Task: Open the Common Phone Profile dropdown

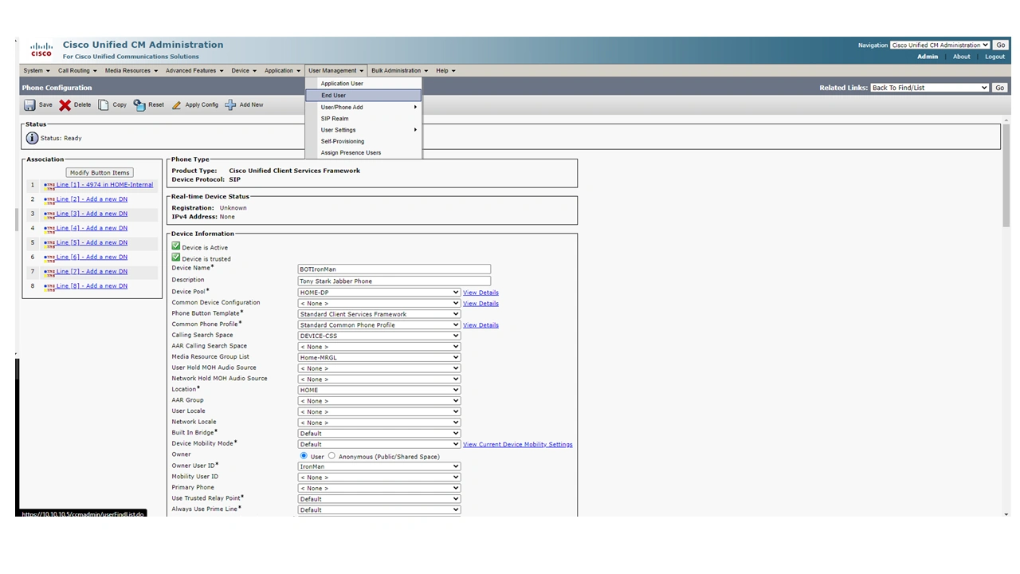Action: 379,325
